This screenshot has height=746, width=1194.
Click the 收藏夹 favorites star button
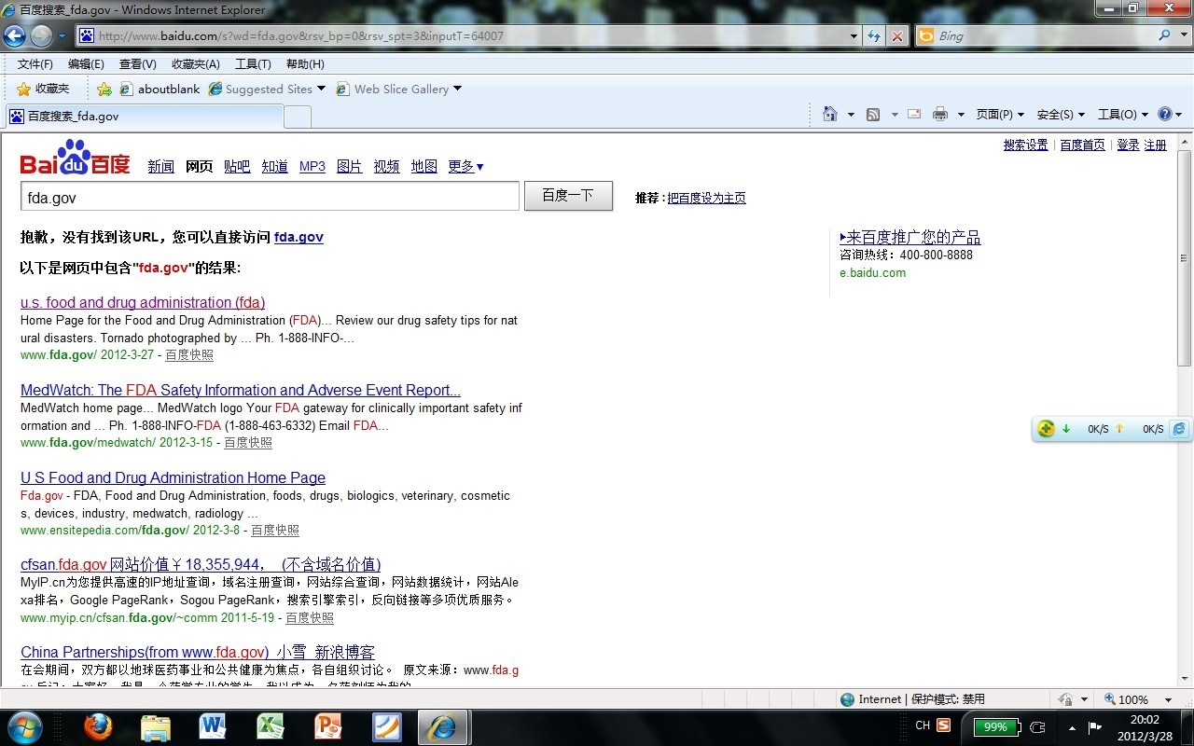pyautogui.click(x=43, y=89)
